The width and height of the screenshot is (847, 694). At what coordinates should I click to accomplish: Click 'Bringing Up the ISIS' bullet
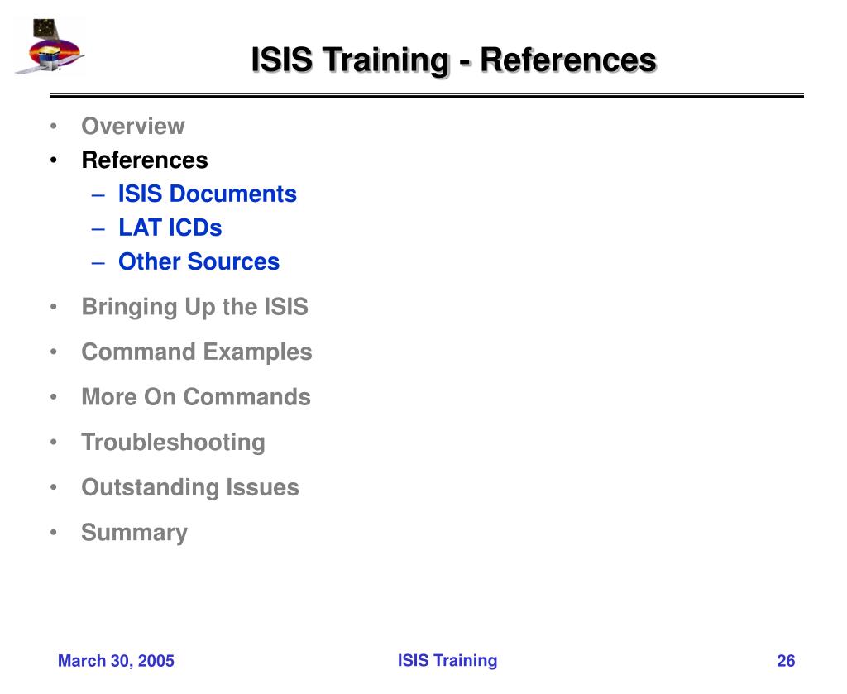[195, 307]
